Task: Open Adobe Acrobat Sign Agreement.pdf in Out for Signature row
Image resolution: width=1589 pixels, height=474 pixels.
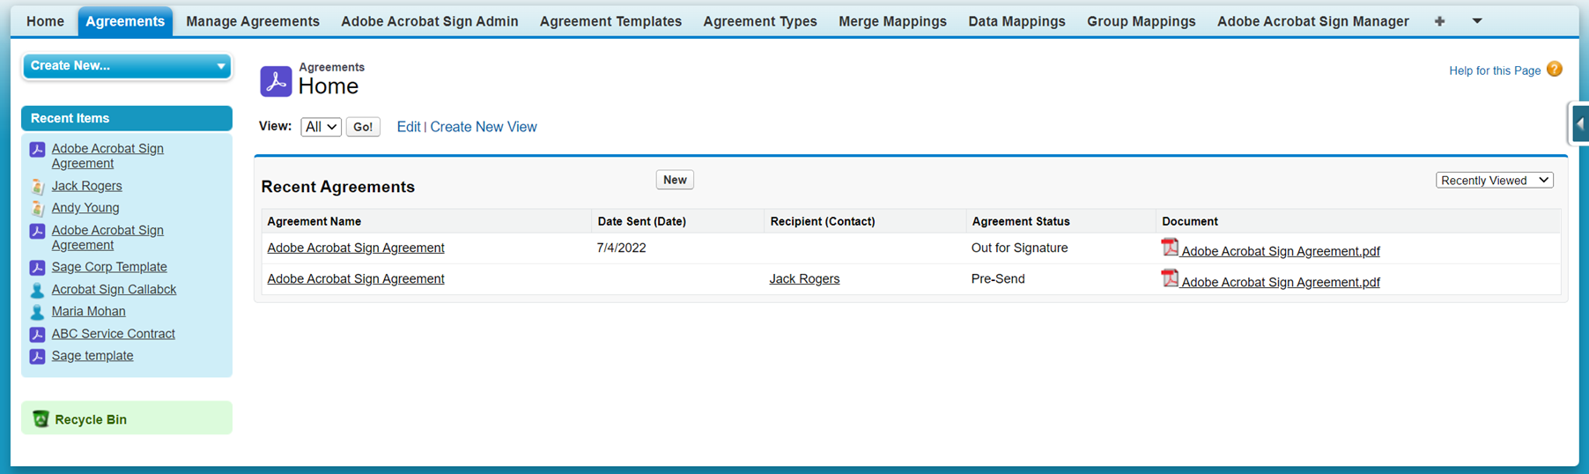Action: (x=1280, y=251)
